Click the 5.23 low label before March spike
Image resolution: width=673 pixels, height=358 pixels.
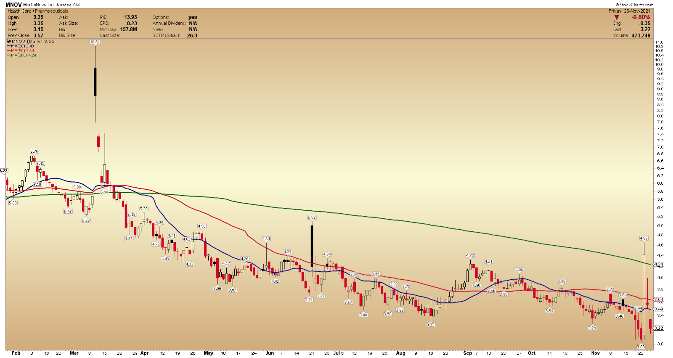(86, 220)
